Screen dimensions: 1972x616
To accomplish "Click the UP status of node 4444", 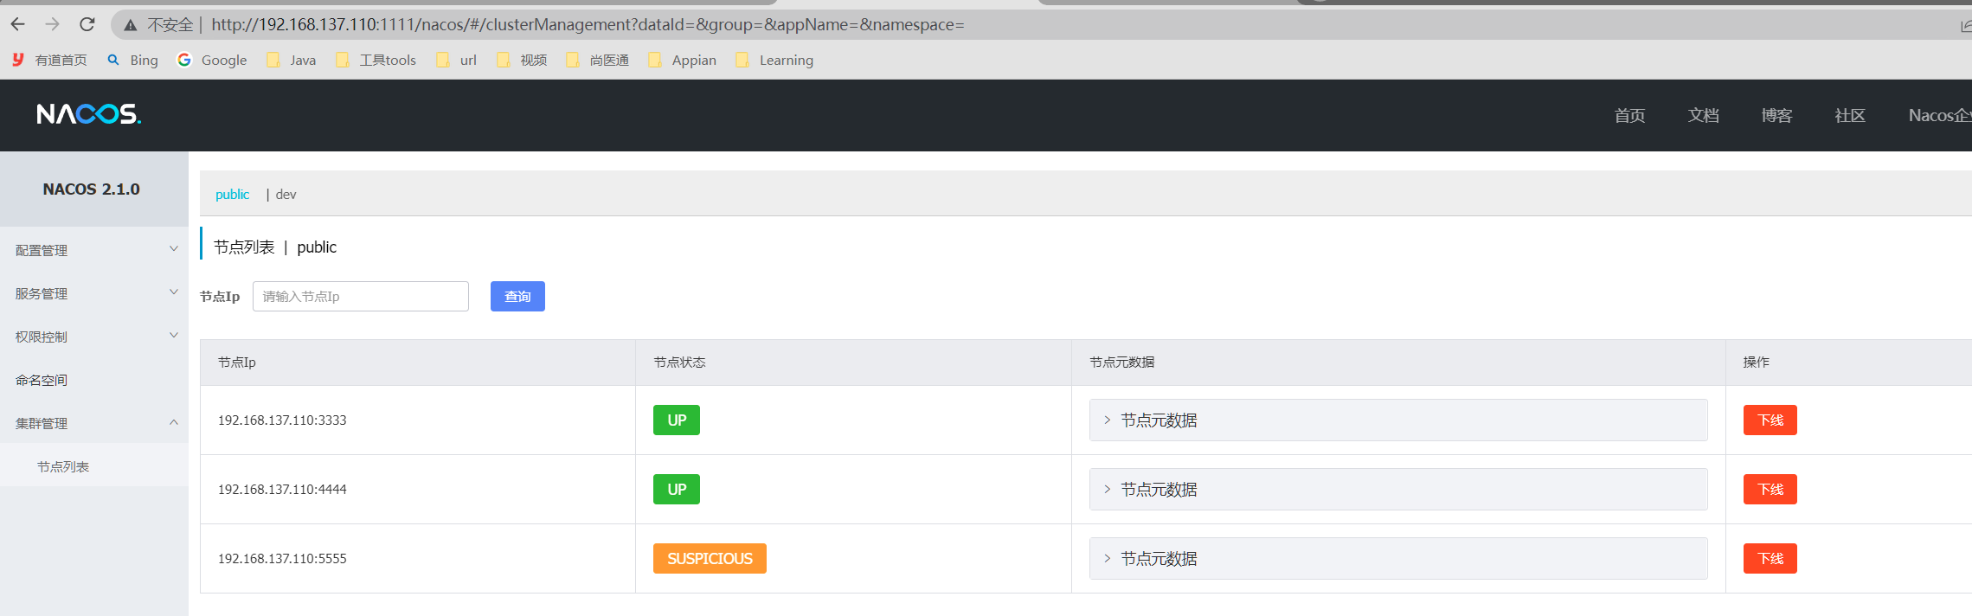I will coord(677,489).
